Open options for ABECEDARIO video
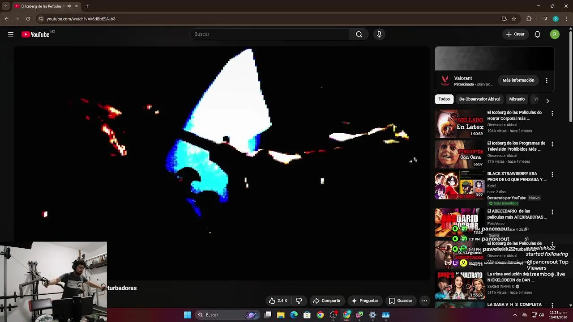573x322 pixels. click(x=552, y=212)
